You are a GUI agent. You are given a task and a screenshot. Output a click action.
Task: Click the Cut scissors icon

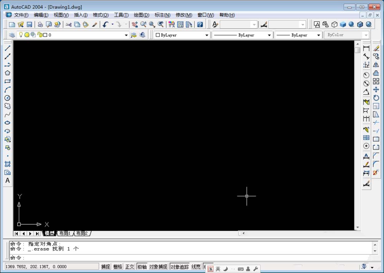tap(69, 25)
